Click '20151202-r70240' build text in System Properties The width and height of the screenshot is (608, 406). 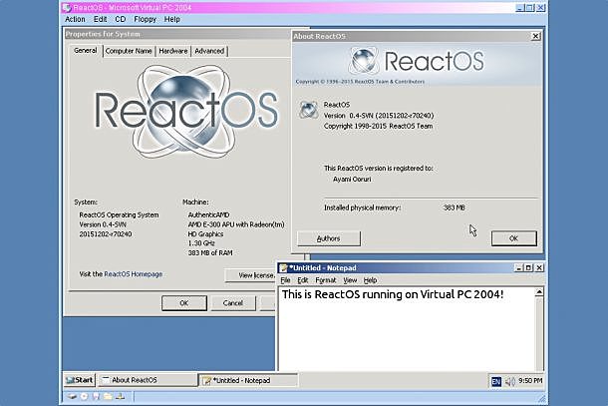(106, 234)
